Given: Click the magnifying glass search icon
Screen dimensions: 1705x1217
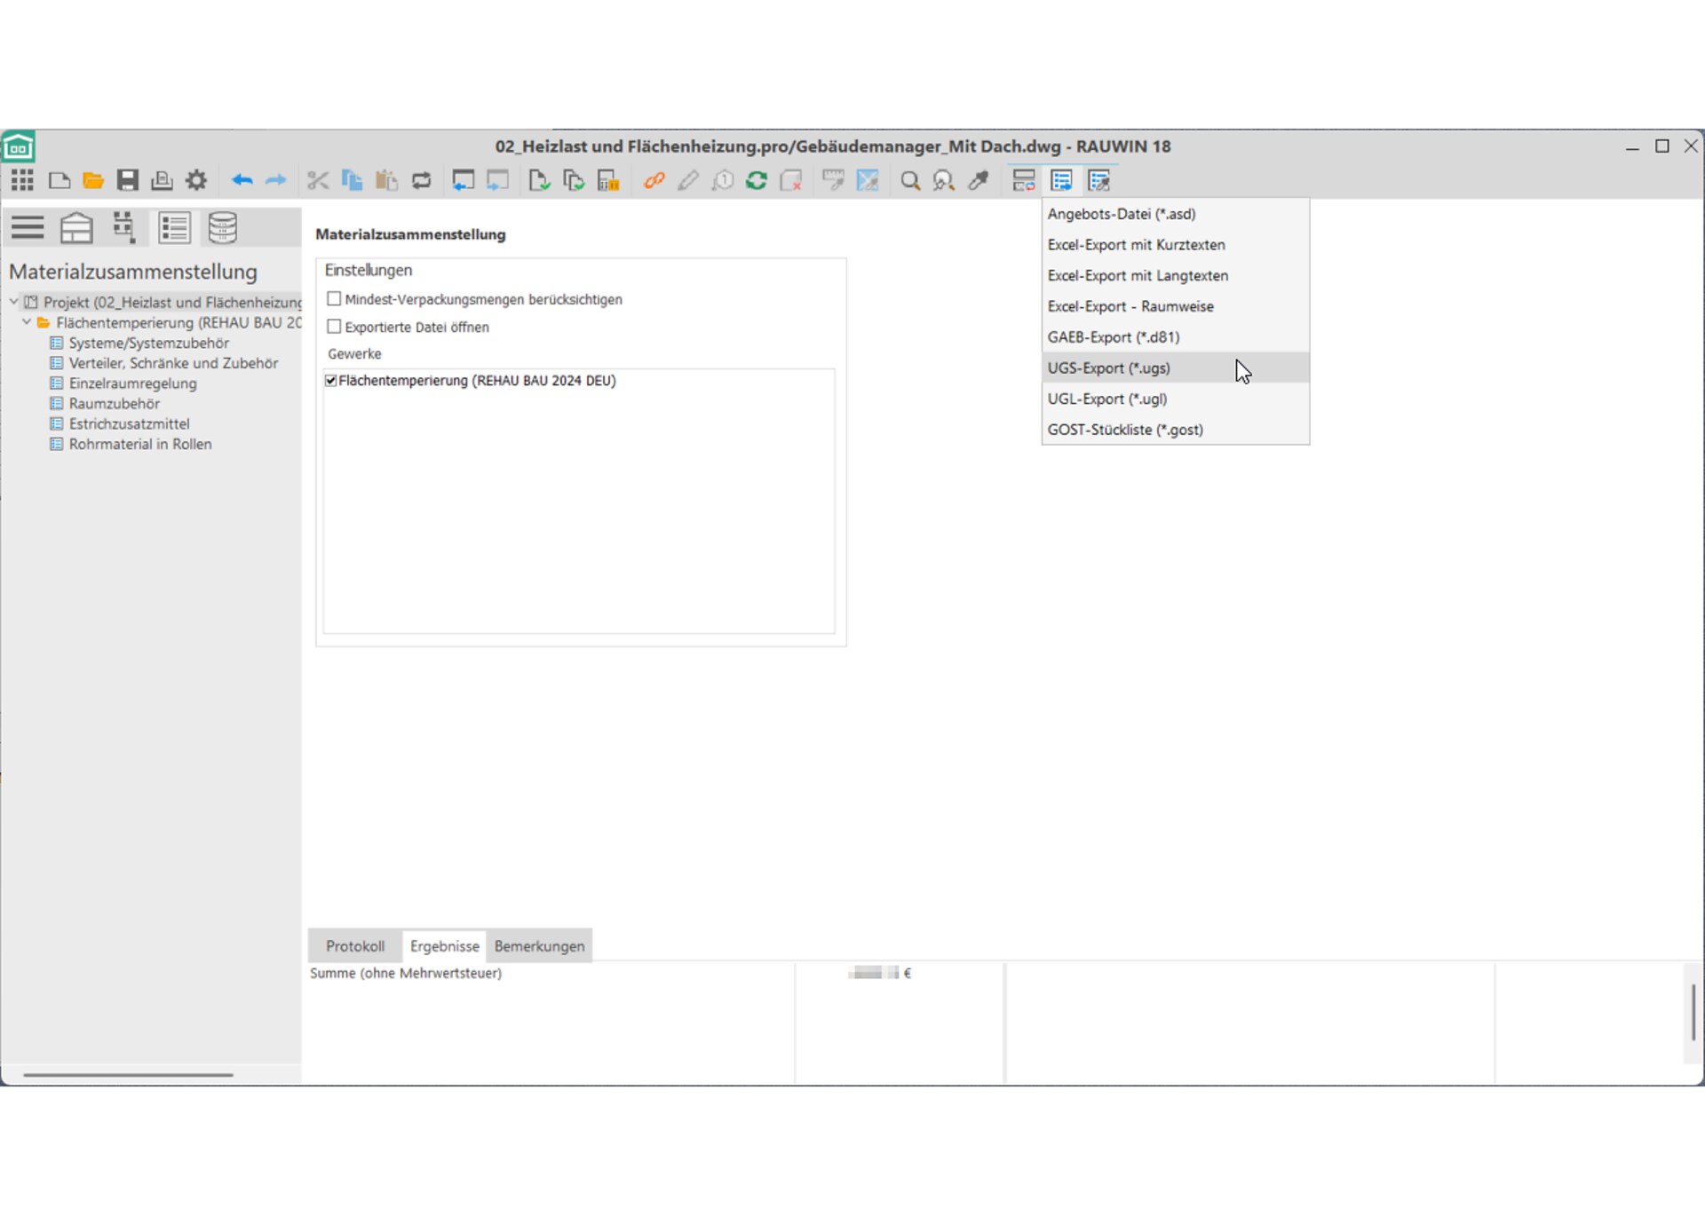Looking at the screenshot, I should click(x=909, y=181).
